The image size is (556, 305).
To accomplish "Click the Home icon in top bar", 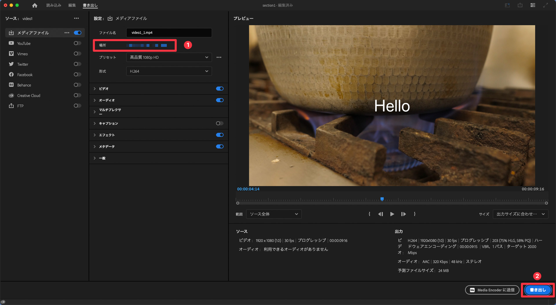I will [x=35, y=5].
